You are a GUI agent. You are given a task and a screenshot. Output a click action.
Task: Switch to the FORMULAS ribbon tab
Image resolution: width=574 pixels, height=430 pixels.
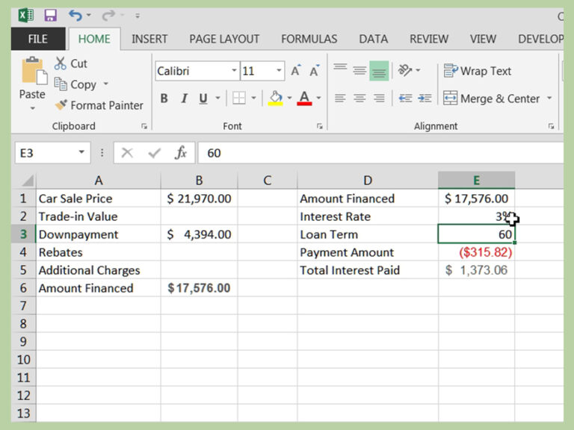[309, 39]
